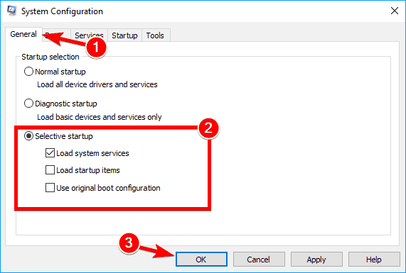406x273 pixels.
Task: Choose the Diagnostic startup option
Action: [x=28, y=104]
